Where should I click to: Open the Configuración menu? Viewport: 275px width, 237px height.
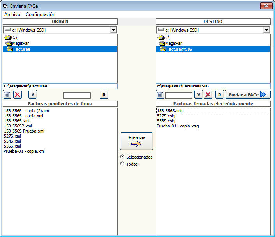tap(41, 14)
